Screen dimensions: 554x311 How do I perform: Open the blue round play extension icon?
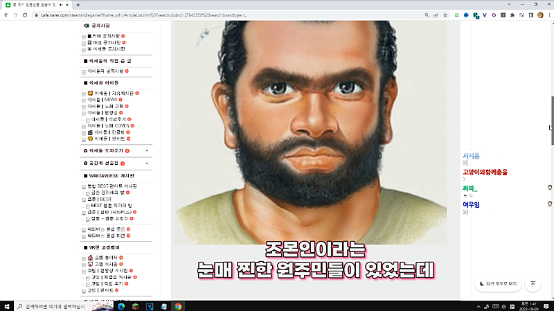[466, 15]
